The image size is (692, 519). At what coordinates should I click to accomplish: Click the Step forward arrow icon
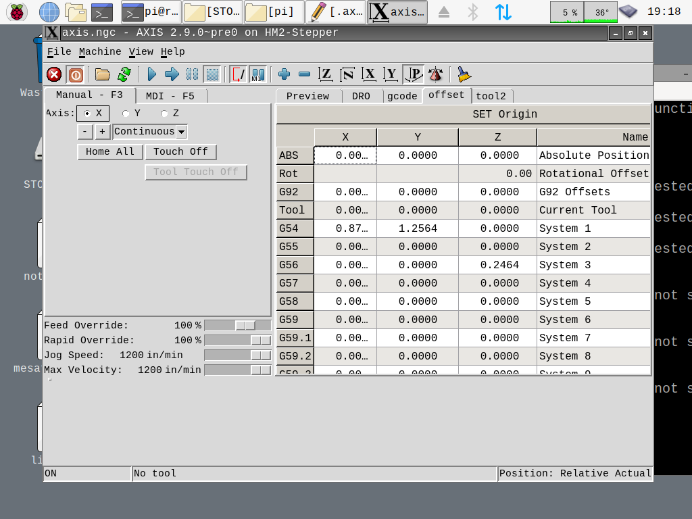172,74
